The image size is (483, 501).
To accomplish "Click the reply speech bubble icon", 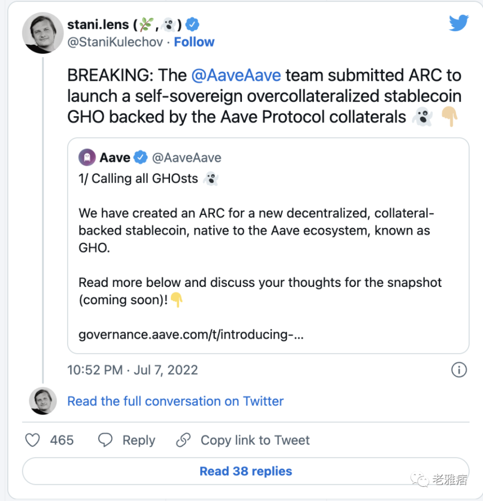I will click(105, 440).
